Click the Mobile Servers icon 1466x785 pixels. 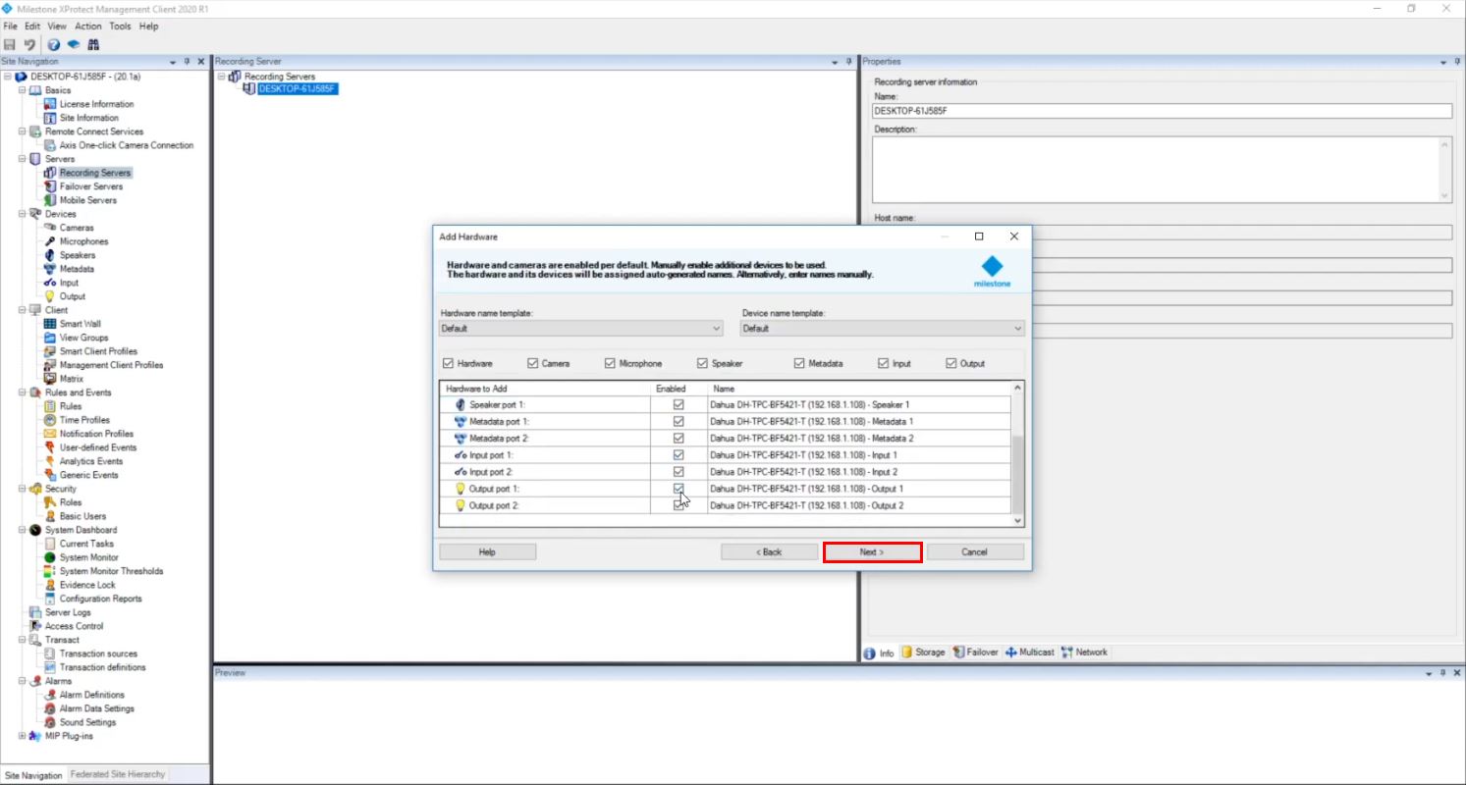[50, 200]
